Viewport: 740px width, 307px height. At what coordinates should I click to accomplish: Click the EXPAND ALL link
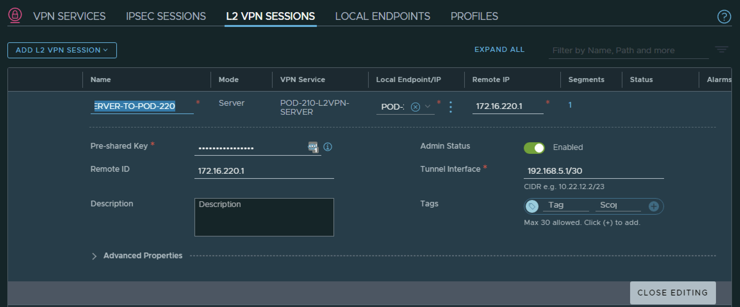pos(499,50)
